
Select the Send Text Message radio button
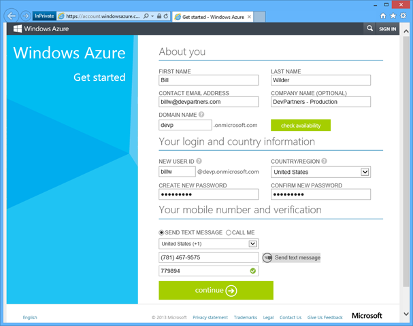pos(162,232)
